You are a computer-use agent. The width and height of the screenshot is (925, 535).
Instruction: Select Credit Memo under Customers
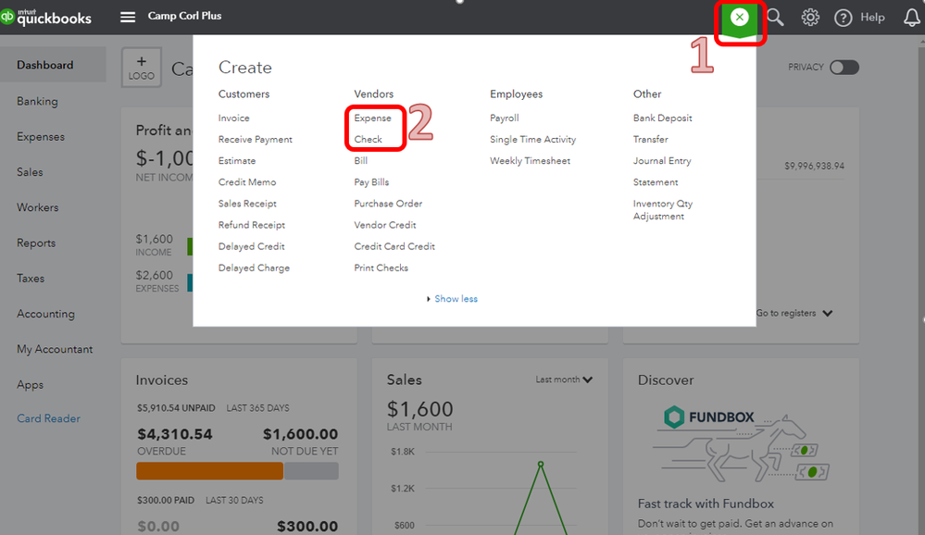pos(246,182)
